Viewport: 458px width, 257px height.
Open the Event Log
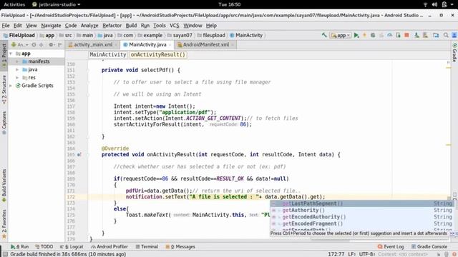point(391,247)
